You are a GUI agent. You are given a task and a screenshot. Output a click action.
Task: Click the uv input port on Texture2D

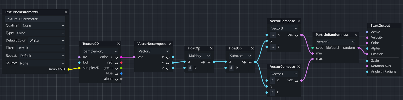point(79,57)
